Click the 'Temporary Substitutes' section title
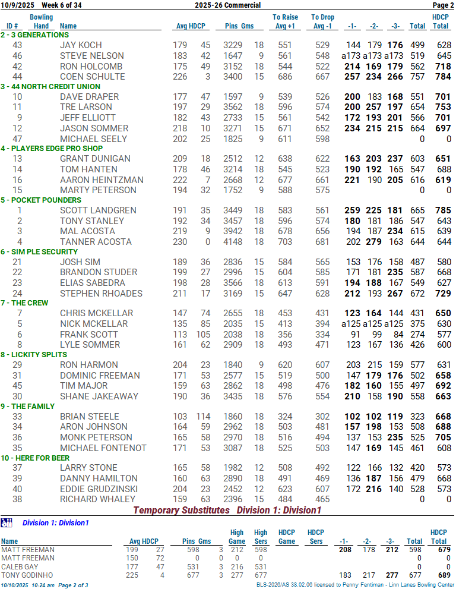456x589 pixels. pyautogui.click(x=181, y=510)
